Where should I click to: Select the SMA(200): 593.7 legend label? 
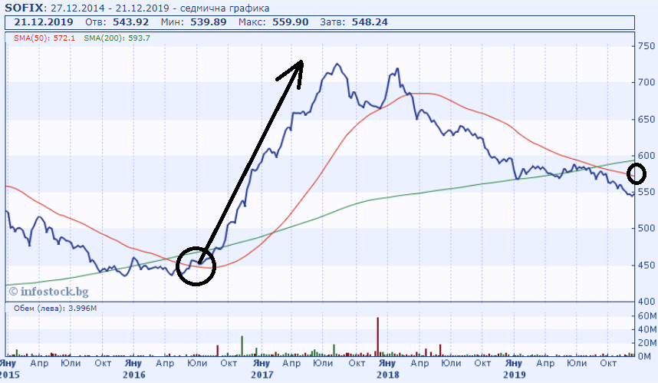click(117, 38)
